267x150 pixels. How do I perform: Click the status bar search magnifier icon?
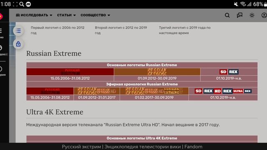(x=22, y=4)
